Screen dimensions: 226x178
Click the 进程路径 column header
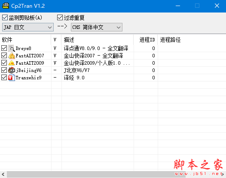(x=192, y=40)
